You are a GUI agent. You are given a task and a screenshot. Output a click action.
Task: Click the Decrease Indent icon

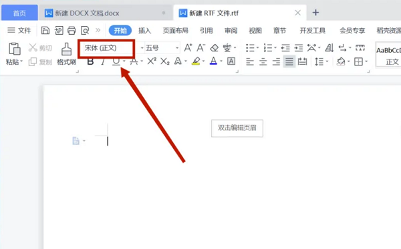click(285, 48)
